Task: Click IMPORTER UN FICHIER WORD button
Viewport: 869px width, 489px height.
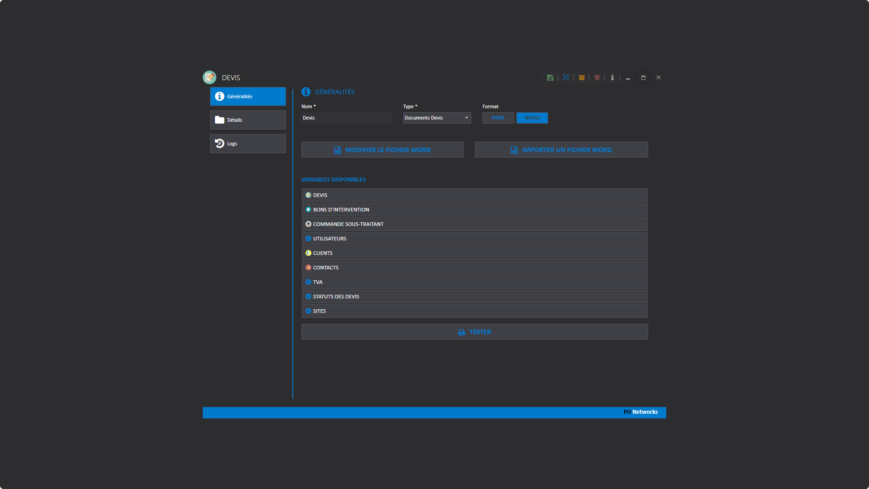Action: click(x=561, y=150)
